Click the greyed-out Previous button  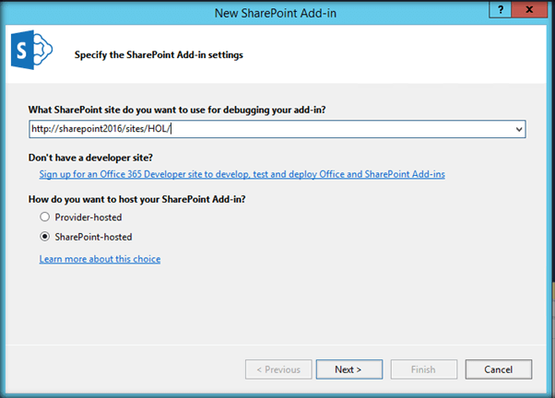277,369
